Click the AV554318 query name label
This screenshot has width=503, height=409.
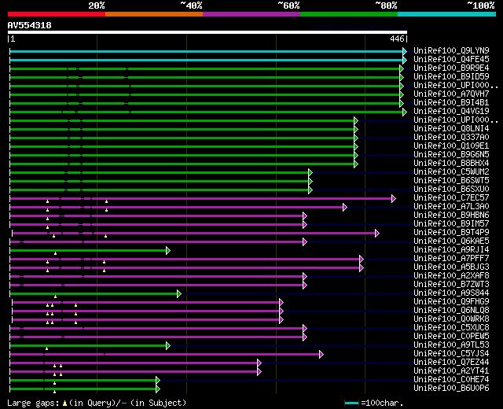[x=30, y=25]
